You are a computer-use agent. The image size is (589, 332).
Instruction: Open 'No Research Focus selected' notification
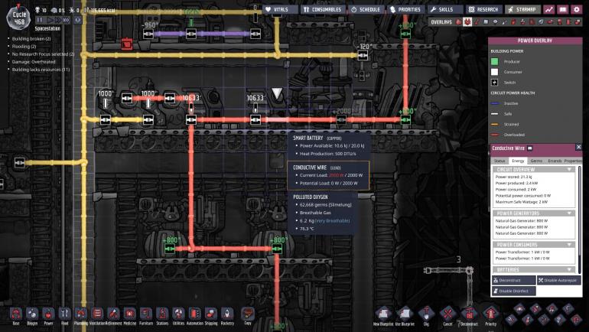[43, 54]
